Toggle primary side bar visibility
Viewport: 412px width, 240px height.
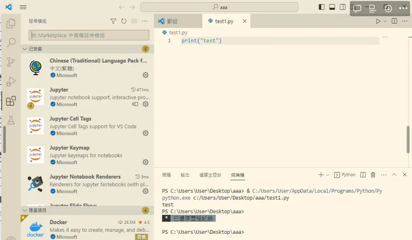[322, 7]
